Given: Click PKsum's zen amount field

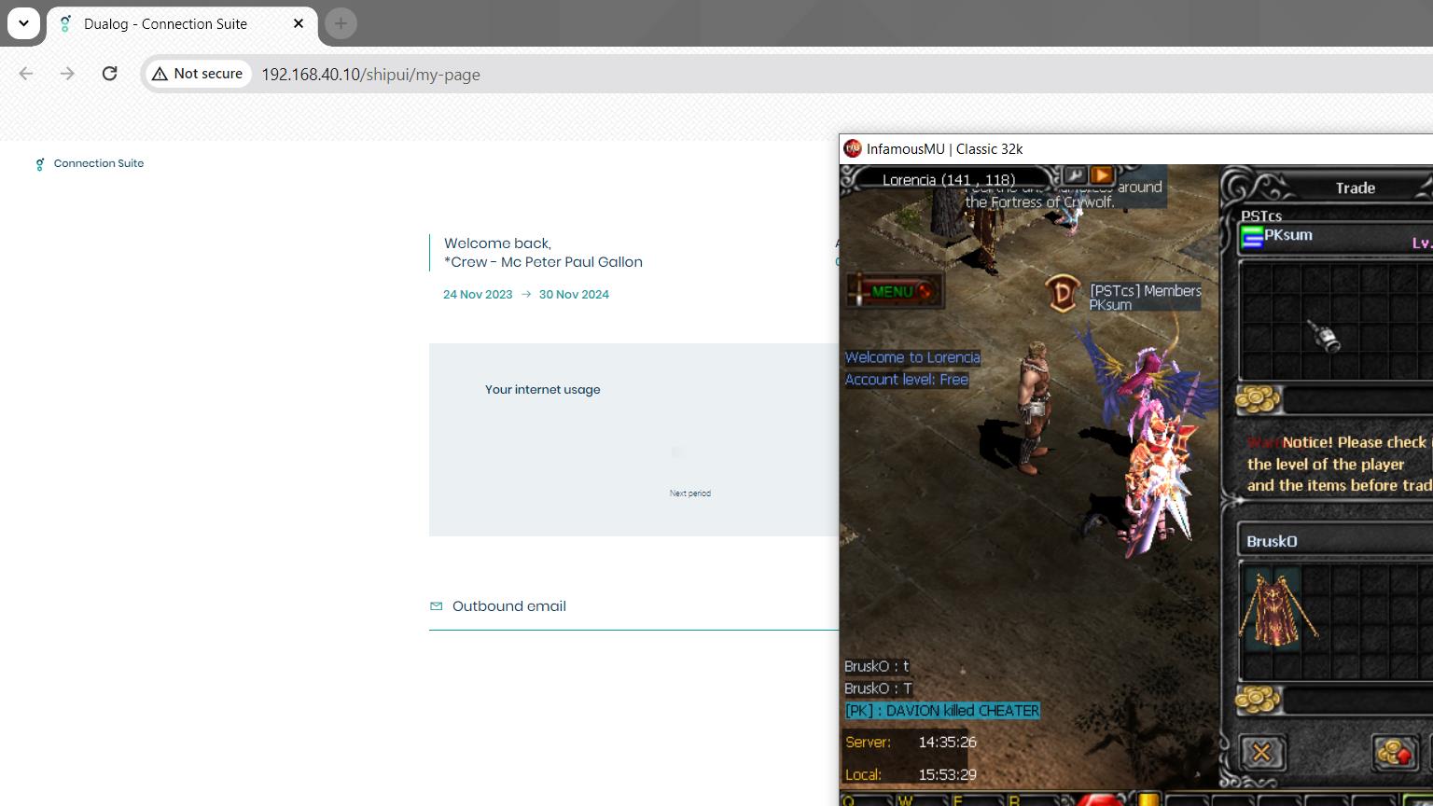Looking at the screenshot, I should (x=1358, y=401).
